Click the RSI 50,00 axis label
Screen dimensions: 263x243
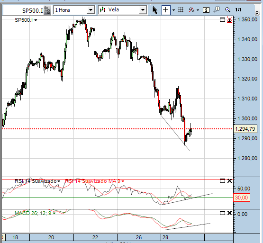tap(244, 189)
